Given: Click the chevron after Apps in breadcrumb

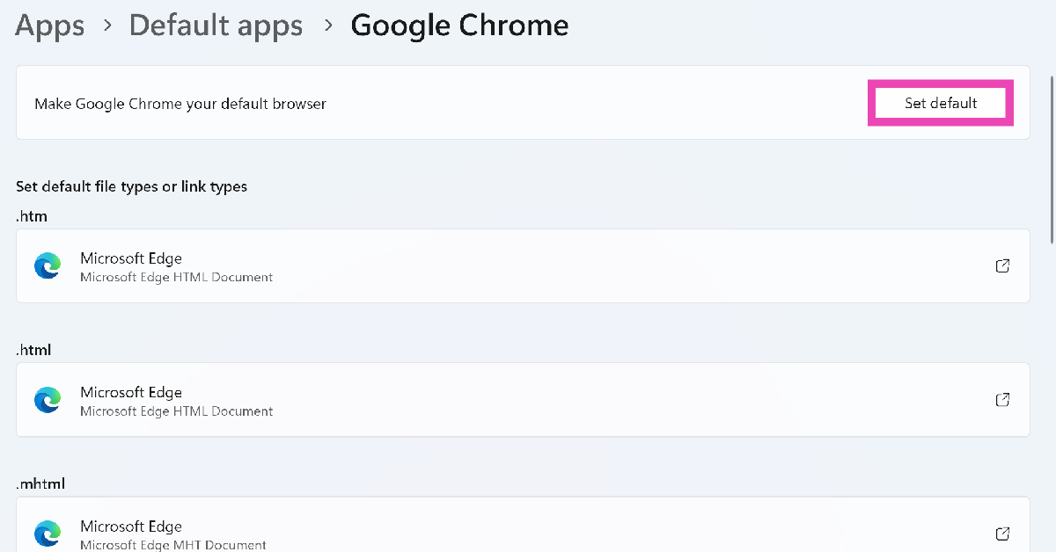Looking at the screenshot, I should point(107,25).
